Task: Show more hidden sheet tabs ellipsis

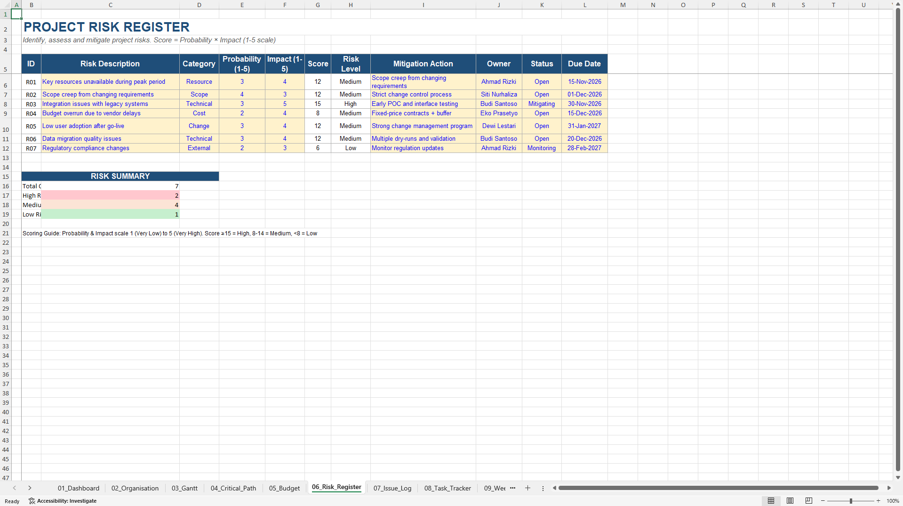Action: click(512, 488)
